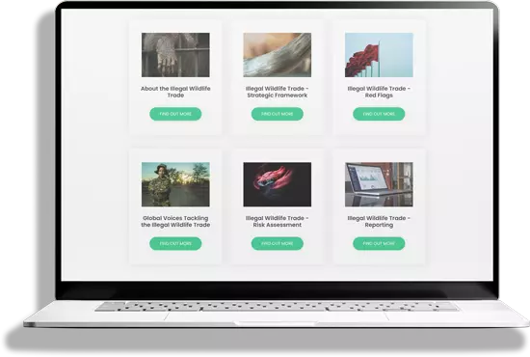Click Find Out More under Reporting card
The image size is (530, 357).
pyautogui.click(x=379, y=243)
